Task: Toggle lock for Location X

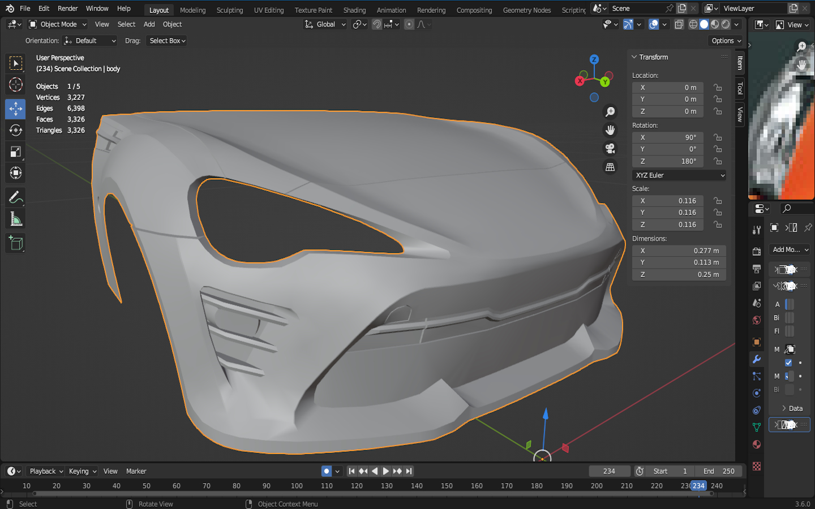Action: (x=718, y=88)
